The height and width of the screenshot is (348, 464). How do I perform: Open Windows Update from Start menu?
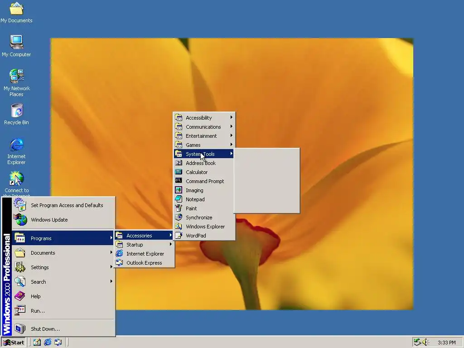(x=63, y=220)
